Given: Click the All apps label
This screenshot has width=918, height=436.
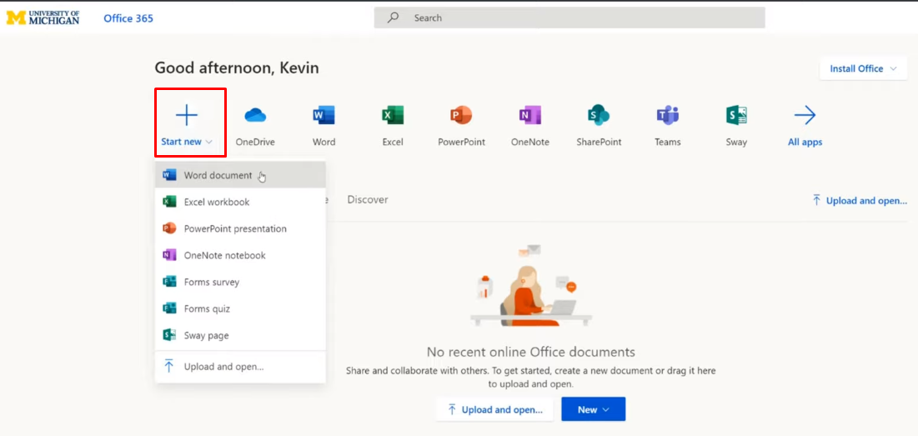Looking at the screenshot, I should (805, 143).
